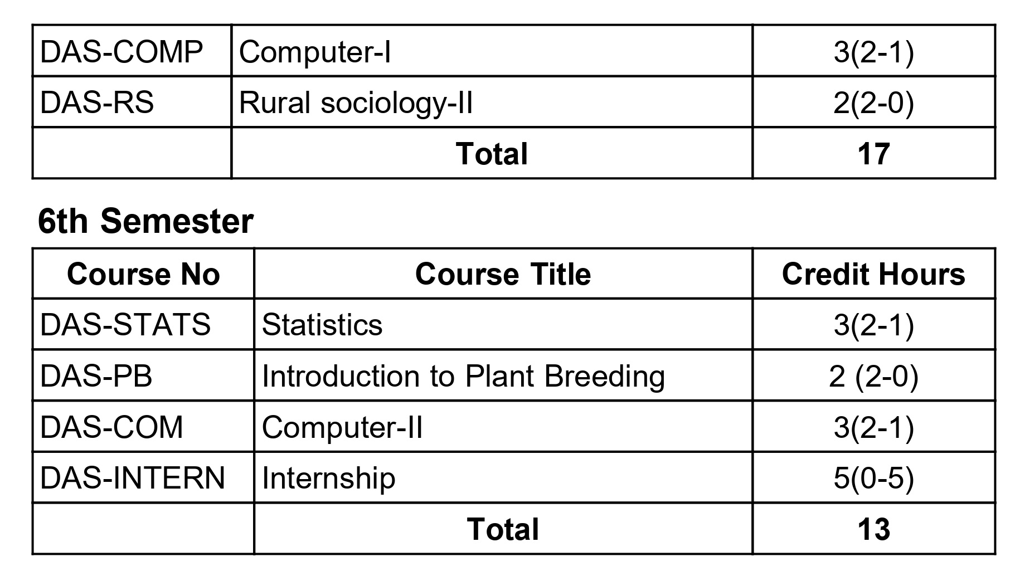Click the Course Title column header
Screen dimensions: 1015x571
503,274
